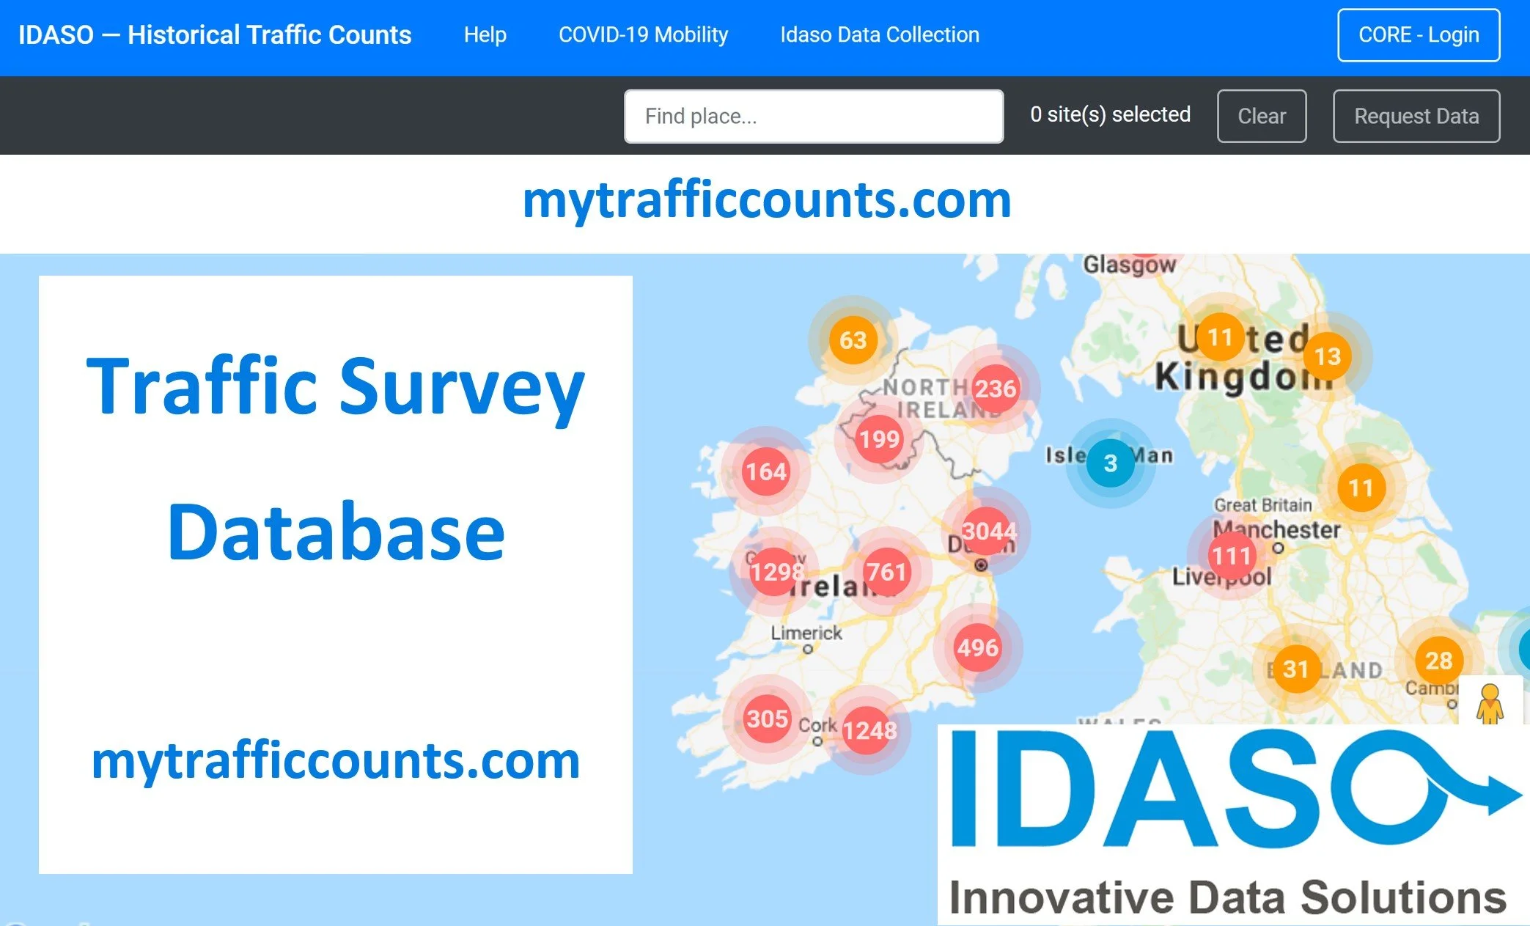
Task: Click the Street View pegman icon
Action: point(1490,702)
